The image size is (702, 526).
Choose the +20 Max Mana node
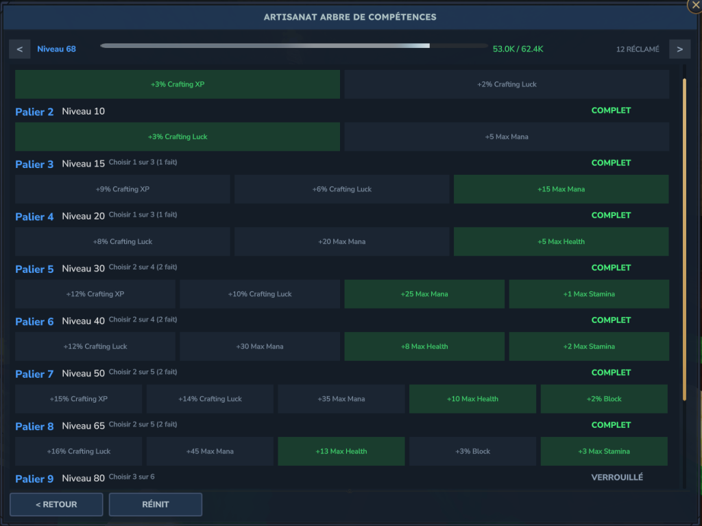pyautogui.click(x=341, y=241)
